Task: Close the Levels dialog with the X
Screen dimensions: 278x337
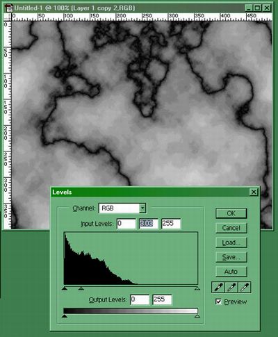Action: (x=254, y=192)
